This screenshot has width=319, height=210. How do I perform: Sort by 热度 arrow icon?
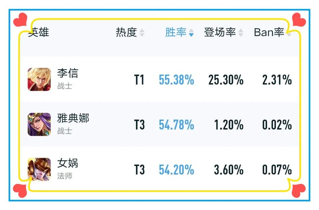point(142,33)
